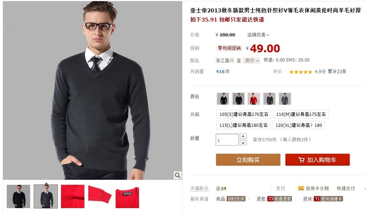The height and width of the screenshot is (212, 366).
Task: Click the red sweater cuff thumbnail
Action: tap(100, 196)
